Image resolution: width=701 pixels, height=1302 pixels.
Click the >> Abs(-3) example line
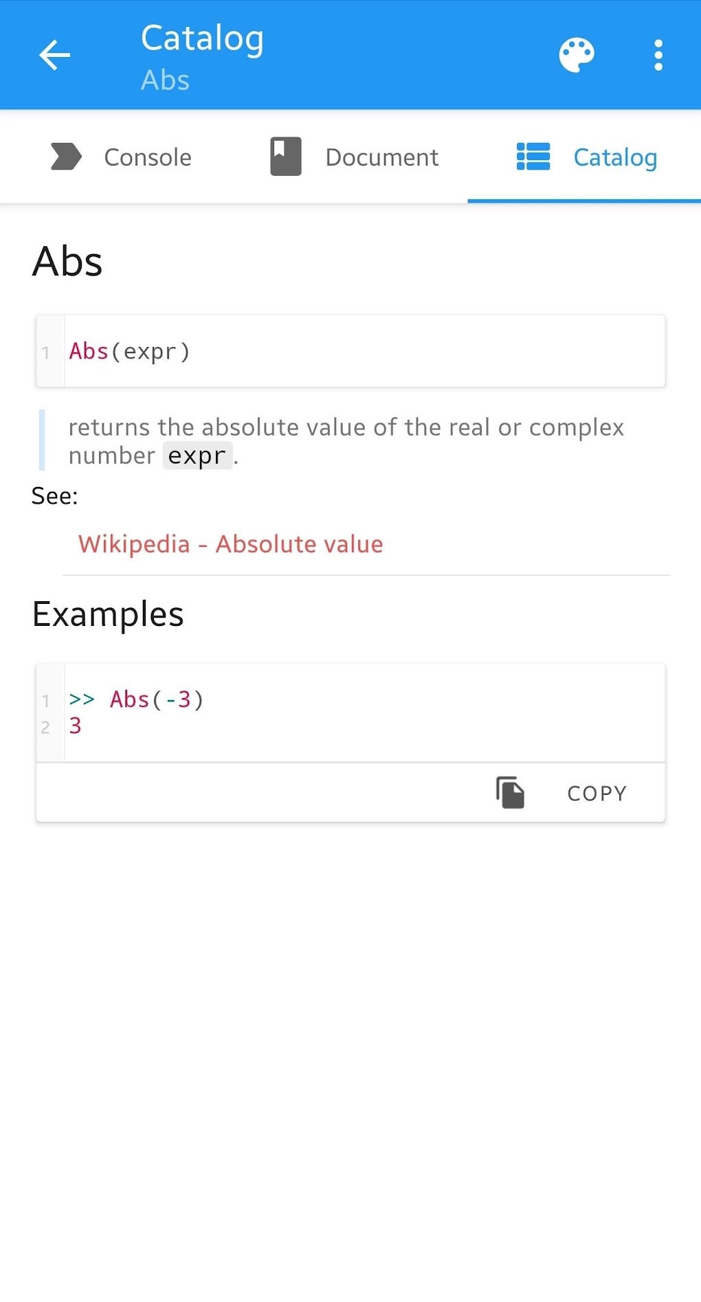point(136,699)
